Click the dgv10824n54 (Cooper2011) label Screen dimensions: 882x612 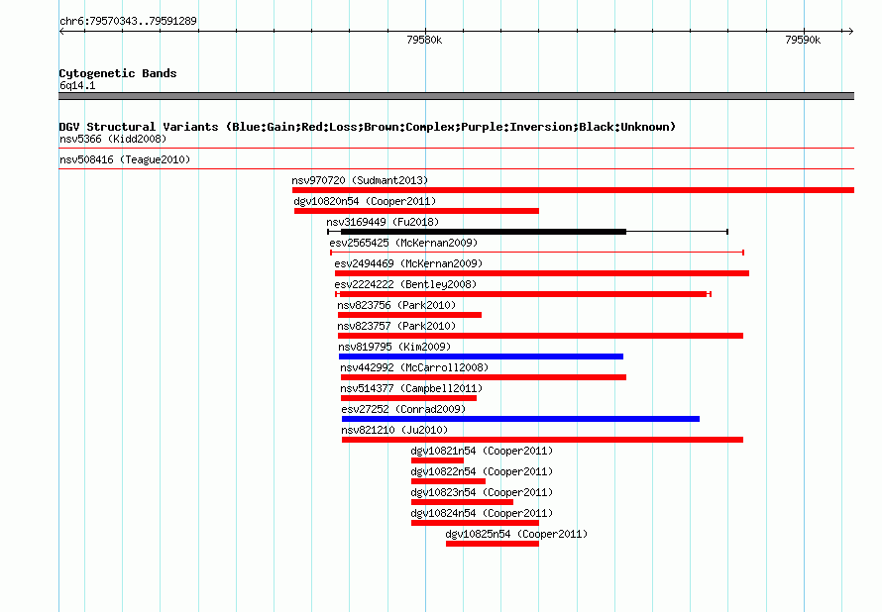pos(482,513)
